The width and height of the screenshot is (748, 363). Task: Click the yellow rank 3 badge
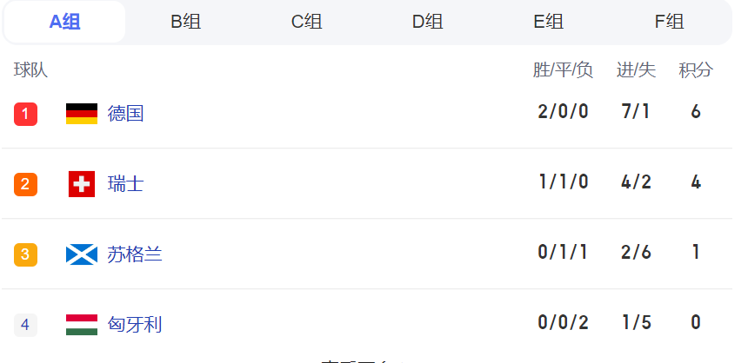pyautogui.click(x=25, y=254)
